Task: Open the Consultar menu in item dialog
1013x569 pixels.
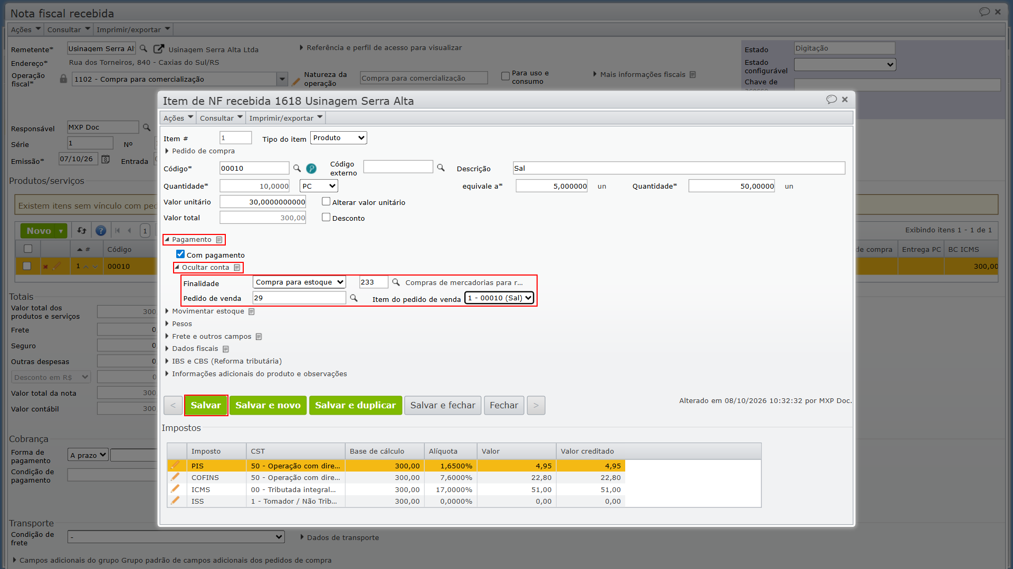Action: (221, 118)
